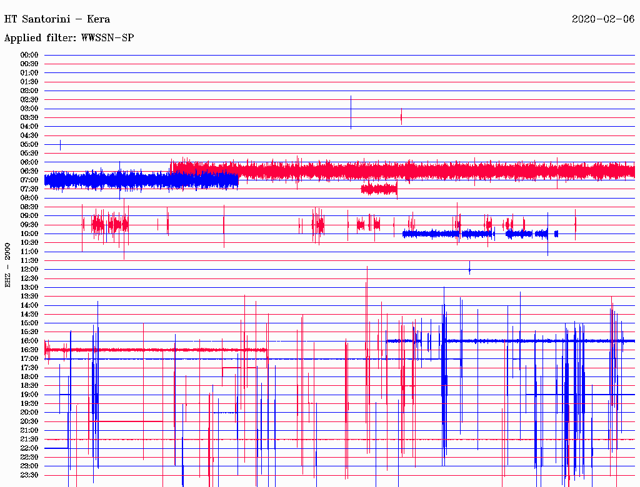640x487 pixels.
Task: Click the 17:00 time row label
Action: (x=29, y=358)
